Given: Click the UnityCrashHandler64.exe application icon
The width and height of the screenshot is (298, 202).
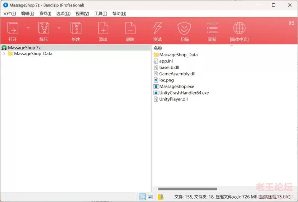Looking at the screenshot, I should (156, 93).
